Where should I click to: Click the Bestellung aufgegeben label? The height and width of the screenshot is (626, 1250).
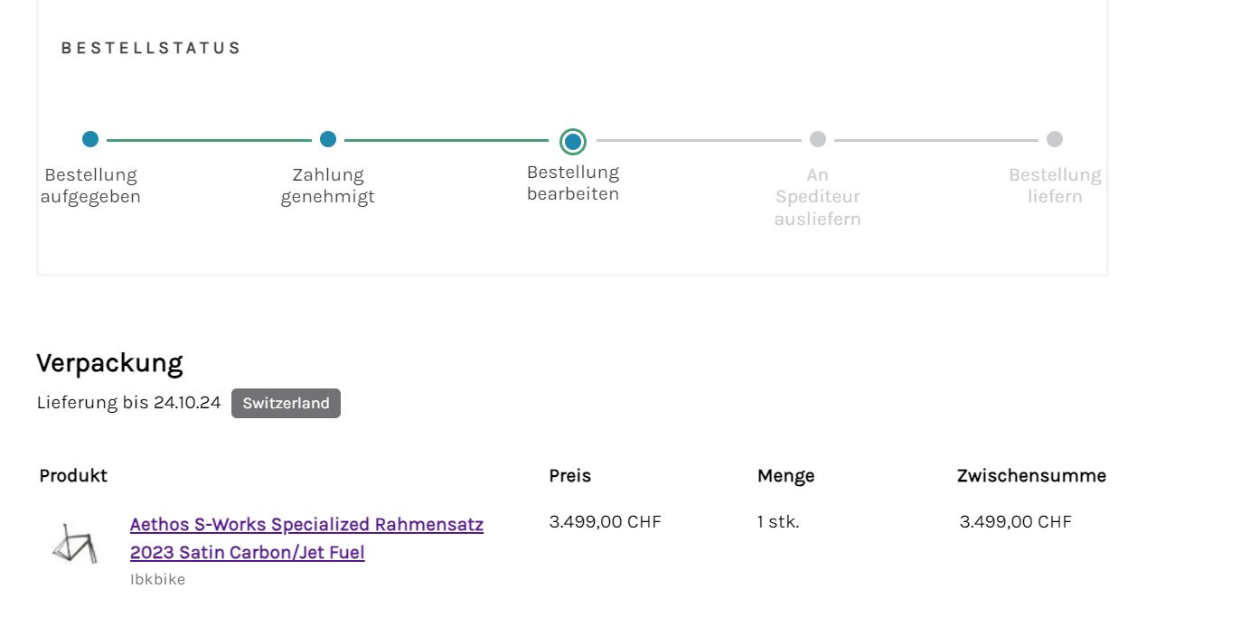[x=90, y=185]
